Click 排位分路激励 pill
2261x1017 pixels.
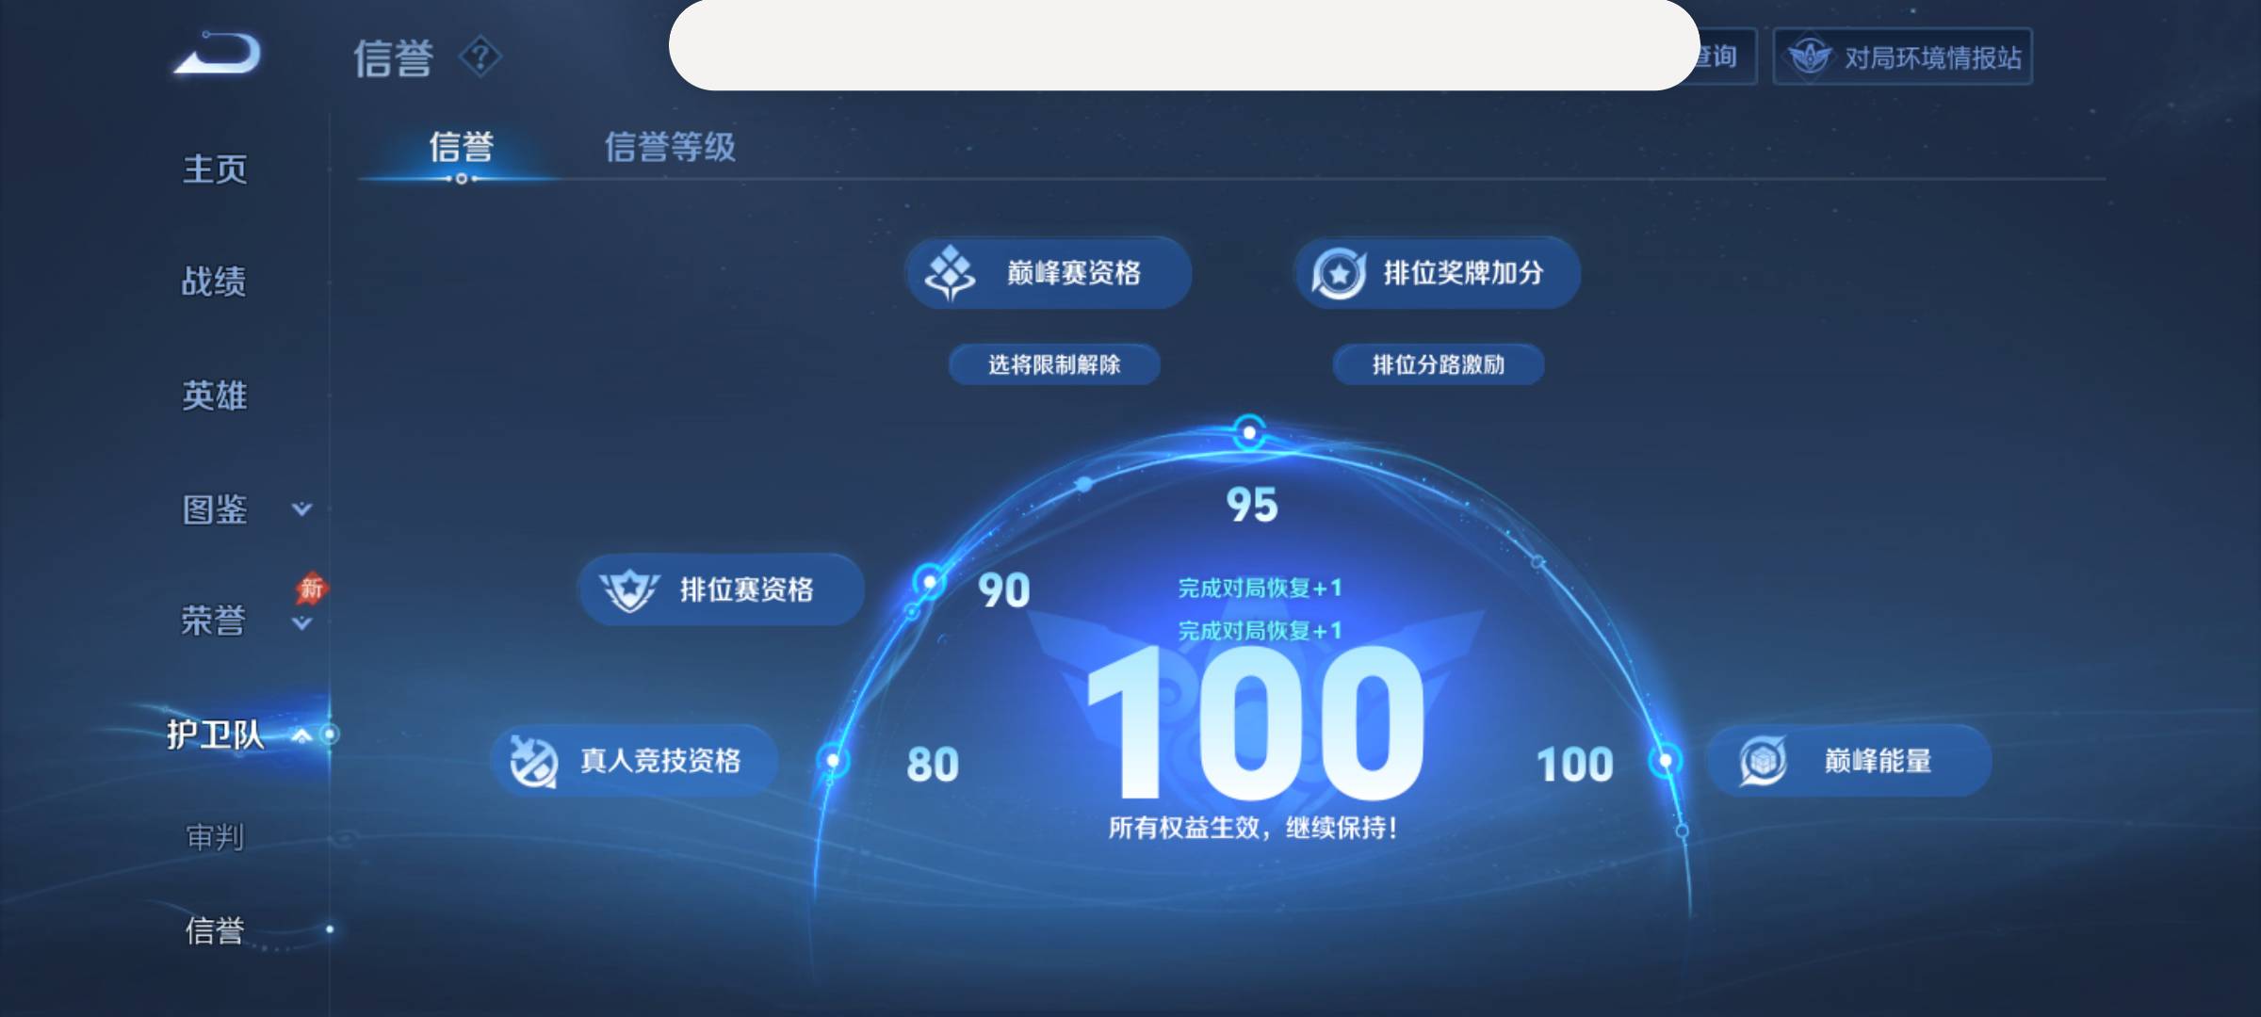tap(1439, 364)
